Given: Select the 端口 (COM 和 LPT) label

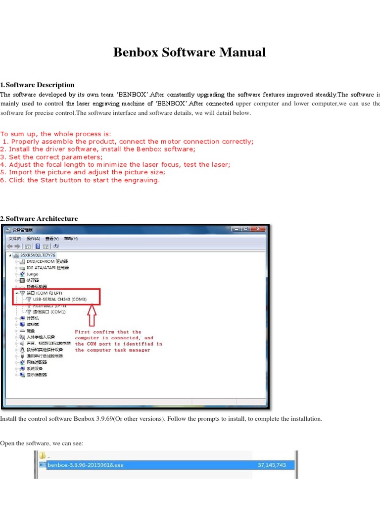Looking at the screenshot, I should pyautogui.click(x=44, y=293).
